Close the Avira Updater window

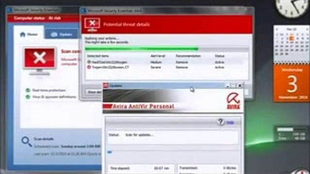[x=240, y=86]
